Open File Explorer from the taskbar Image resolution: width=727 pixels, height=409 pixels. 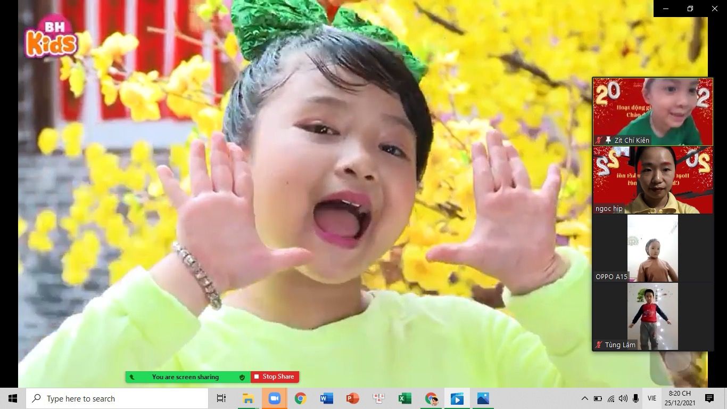(x=249, y=398)
